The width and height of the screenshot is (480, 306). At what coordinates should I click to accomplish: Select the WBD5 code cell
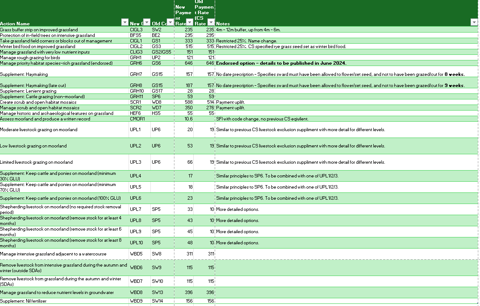point(140,254)
